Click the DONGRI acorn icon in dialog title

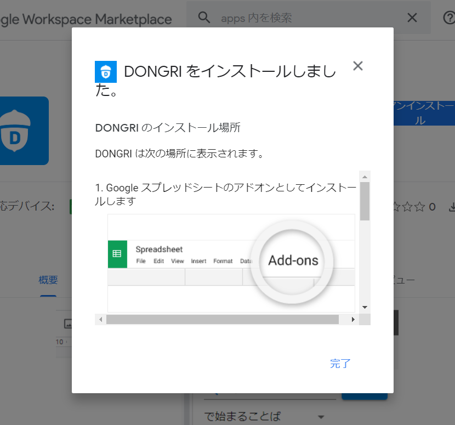106,72
